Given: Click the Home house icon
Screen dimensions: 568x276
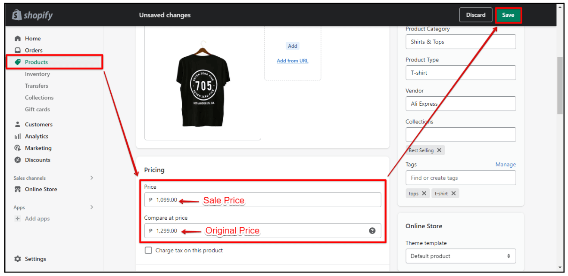Looking at the screenshot, I should (18, 39).
